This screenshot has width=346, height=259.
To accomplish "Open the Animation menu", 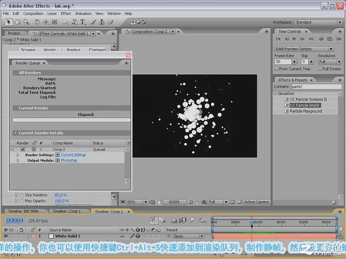I will 83,13.
